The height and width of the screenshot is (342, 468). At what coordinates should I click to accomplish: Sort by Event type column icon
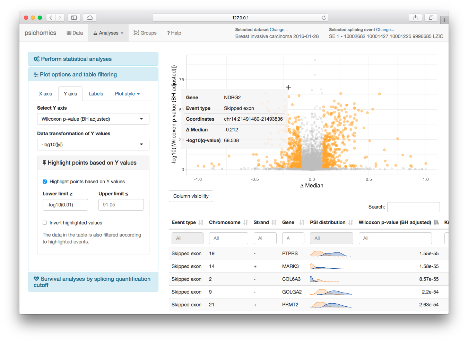(x=201, y=222)
